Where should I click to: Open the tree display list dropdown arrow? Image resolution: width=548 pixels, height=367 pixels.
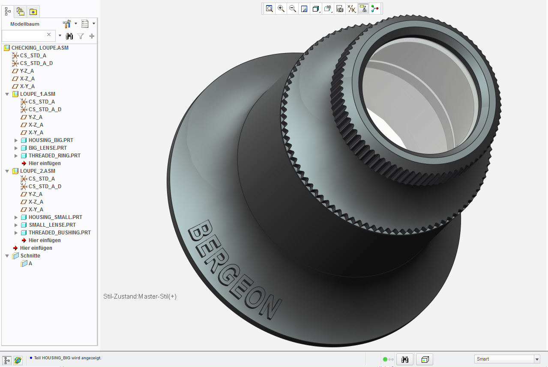coord(94,24)
